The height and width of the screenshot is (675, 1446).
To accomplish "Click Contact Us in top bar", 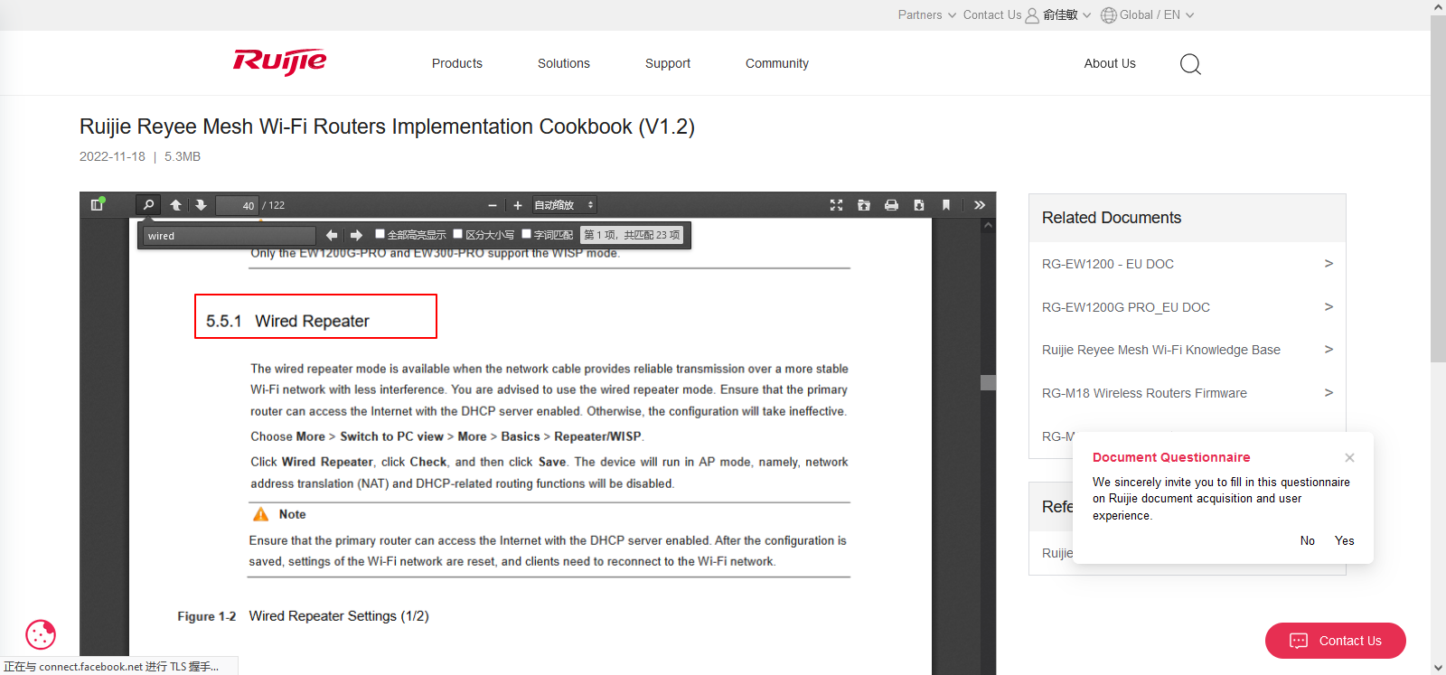I will (x=992, y=14).
